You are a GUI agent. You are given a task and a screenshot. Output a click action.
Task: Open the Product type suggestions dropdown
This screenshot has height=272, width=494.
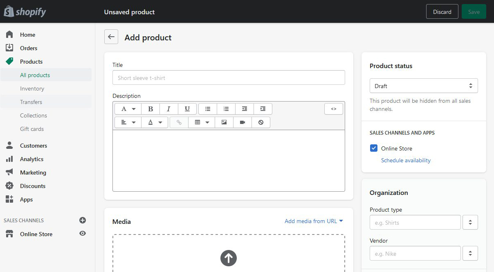point(470,223)
